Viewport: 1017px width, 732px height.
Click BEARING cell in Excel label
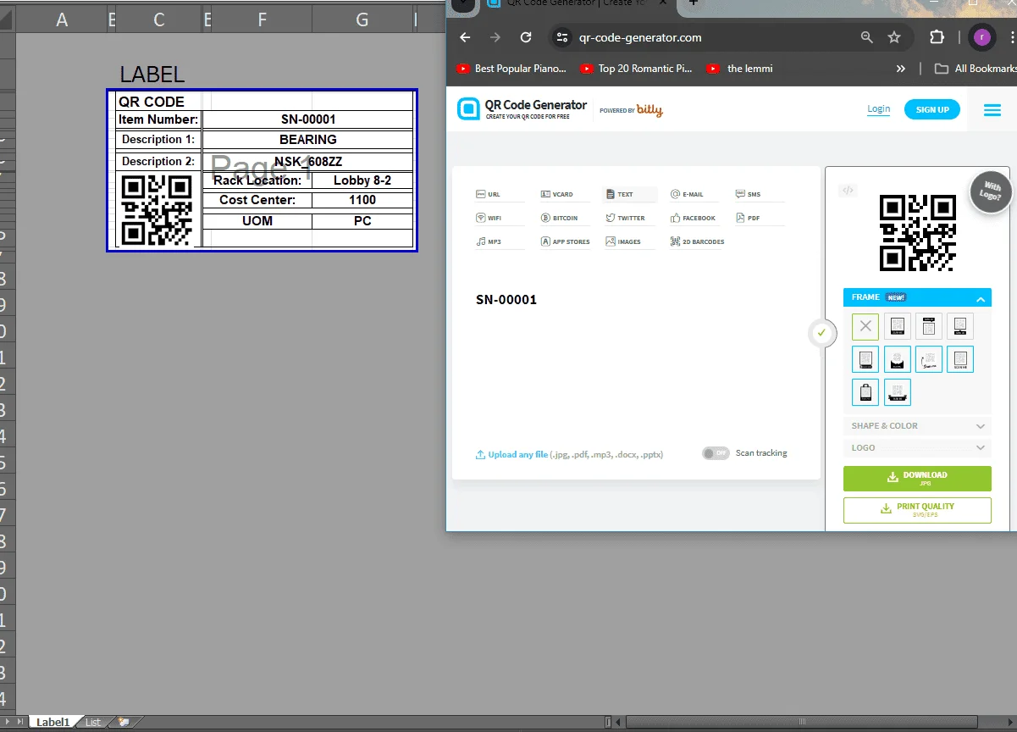pyautogui.click(x=308, y=140)
